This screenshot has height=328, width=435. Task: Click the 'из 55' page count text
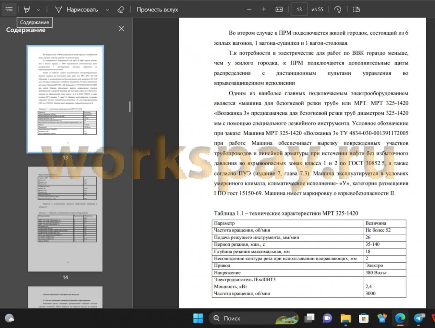point(317,10)
